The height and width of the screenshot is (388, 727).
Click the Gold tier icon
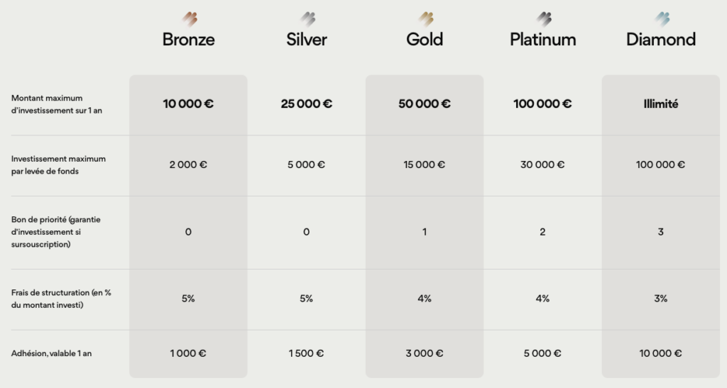click(425, 18)
